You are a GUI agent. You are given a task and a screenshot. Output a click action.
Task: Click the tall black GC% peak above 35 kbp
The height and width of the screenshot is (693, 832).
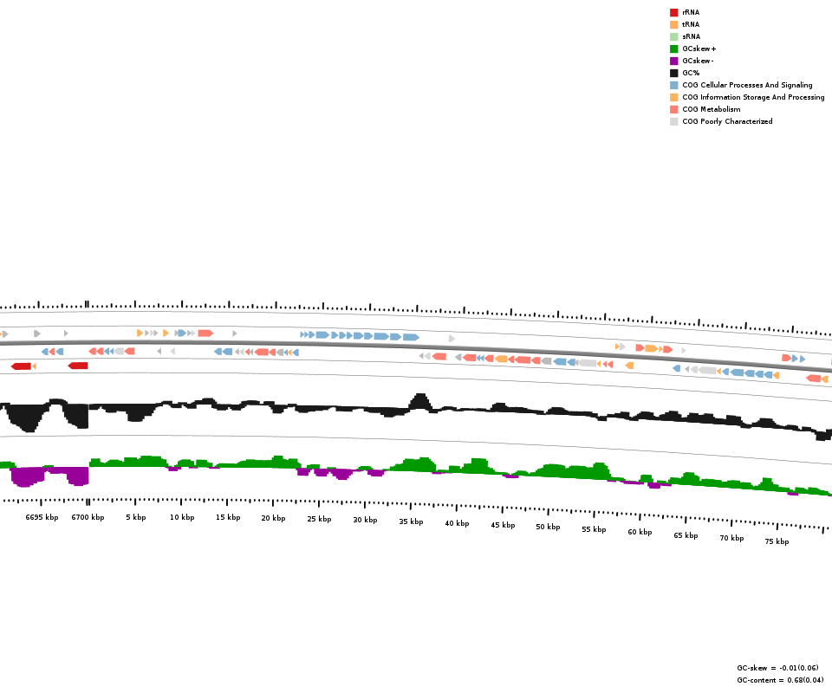[419, 401]
